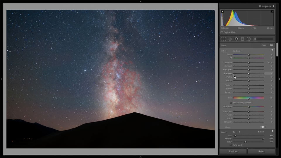
Task: Switch to the Erase brush
Action: point(261,132)
